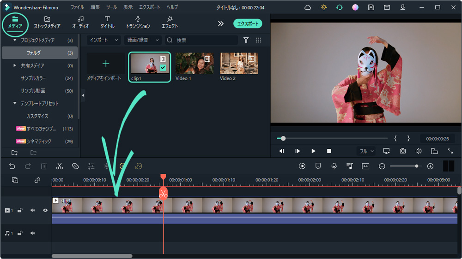Image resolution: width=462 pixels, height=259 pixels.
Task: Open the フル preview quality dropdown
Action: (x=366, y=151)
